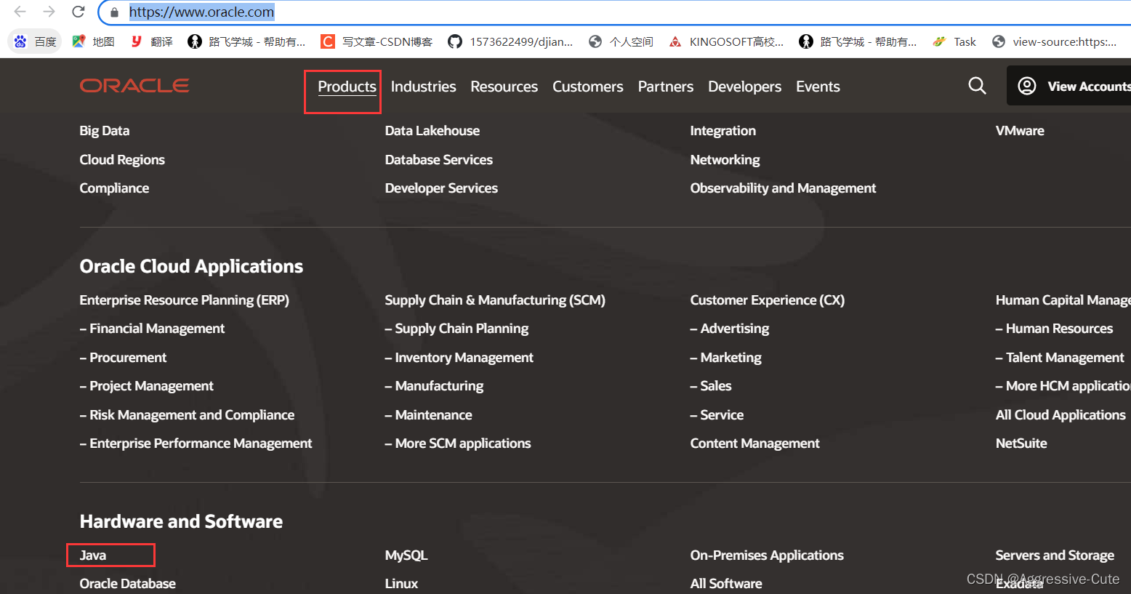Click the browser back arrow
Image resolution: width=1131 pixels, height=594 pixels.
coord(20,12)
